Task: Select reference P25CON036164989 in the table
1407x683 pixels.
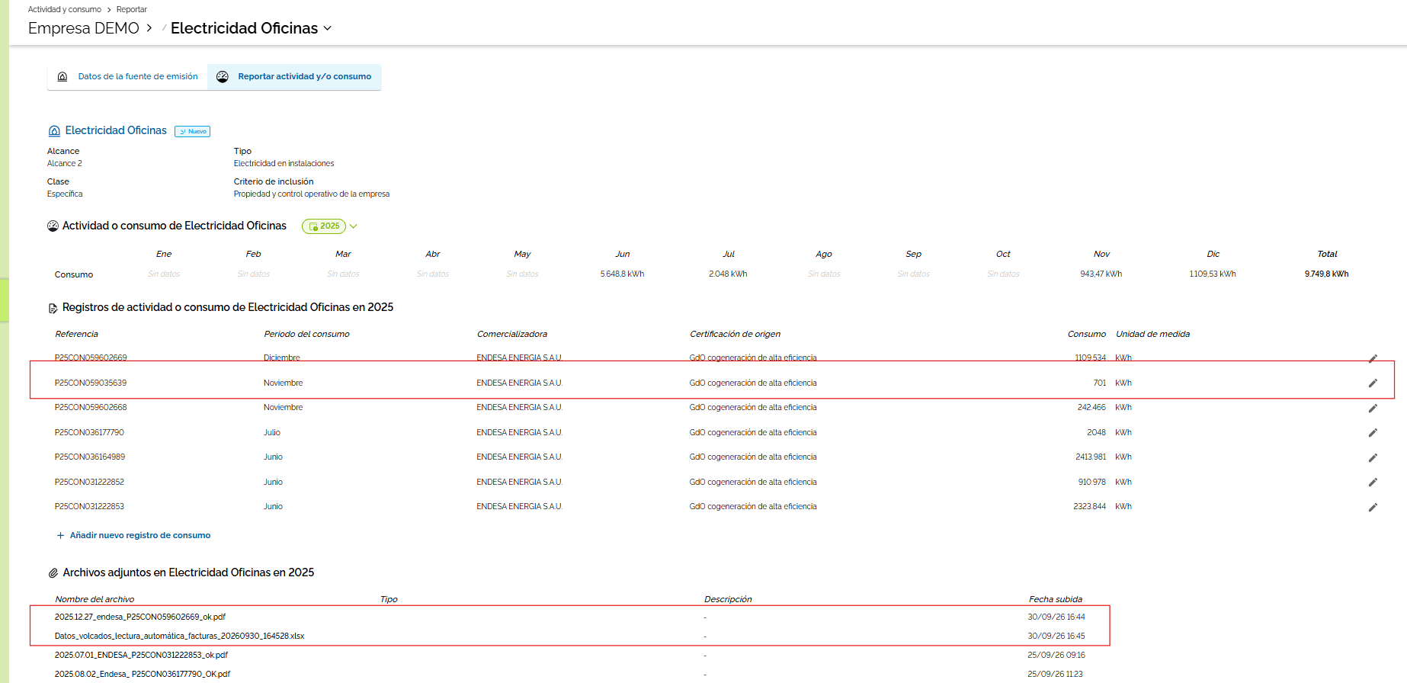Action: tap(90, 457)
